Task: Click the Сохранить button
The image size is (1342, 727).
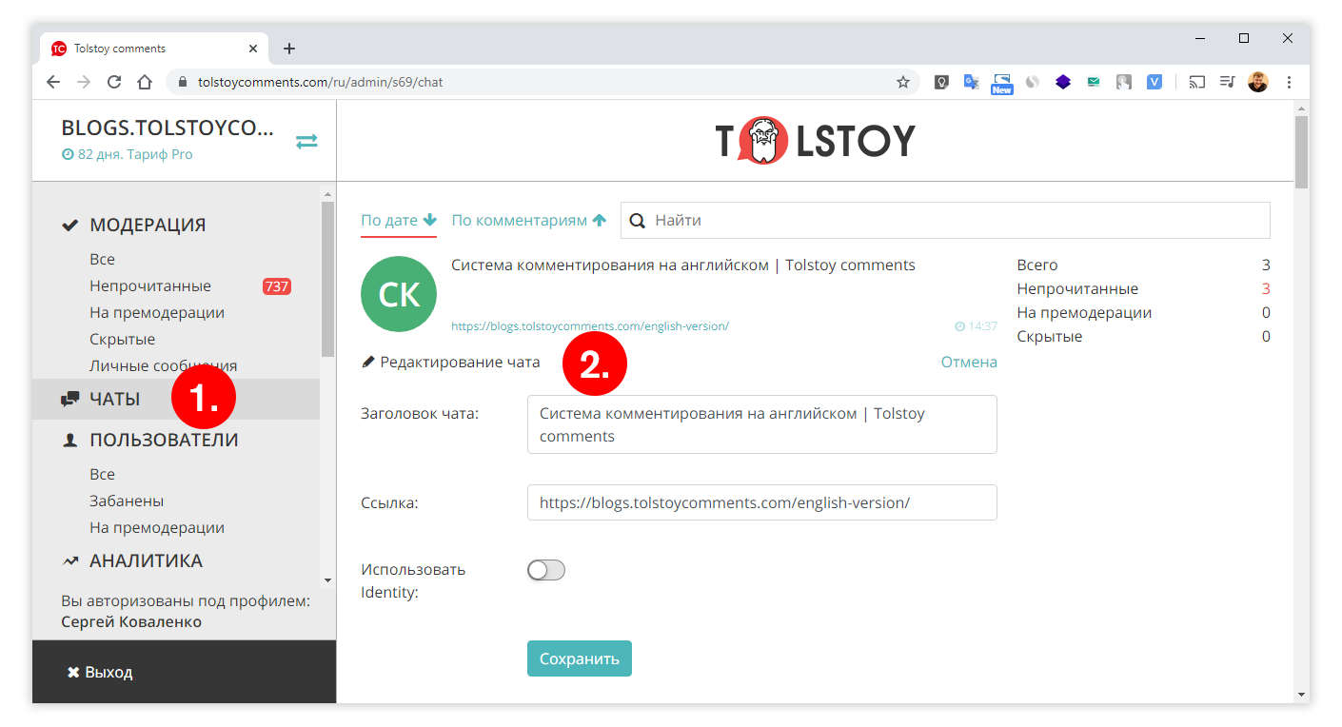Action: pos(580,658)
